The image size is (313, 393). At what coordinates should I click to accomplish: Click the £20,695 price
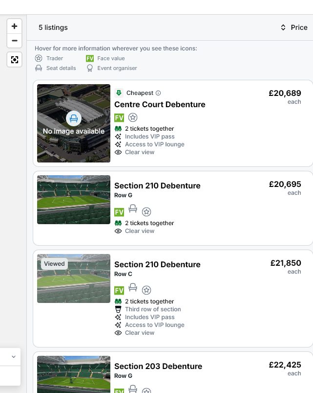coord(285,184)
